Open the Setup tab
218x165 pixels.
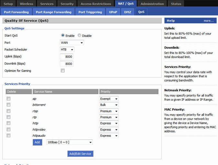[8, 4]
